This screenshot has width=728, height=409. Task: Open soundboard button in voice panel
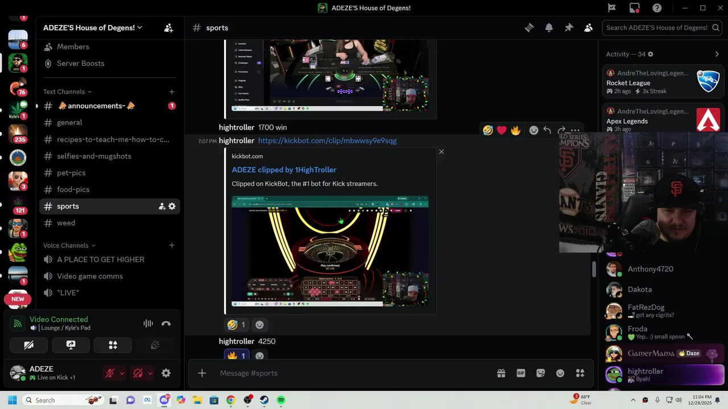click(155, 345)
